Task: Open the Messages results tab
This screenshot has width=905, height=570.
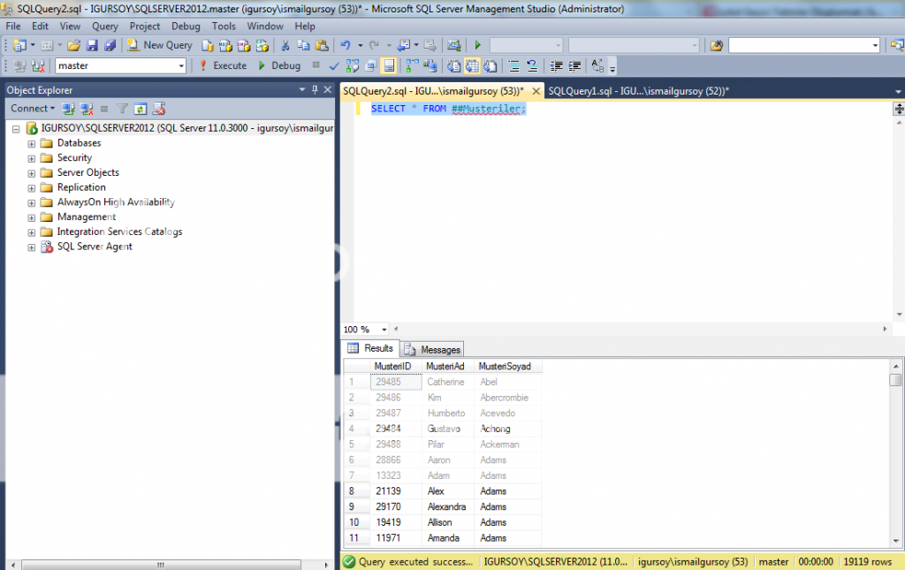Action: click(433, 349)
